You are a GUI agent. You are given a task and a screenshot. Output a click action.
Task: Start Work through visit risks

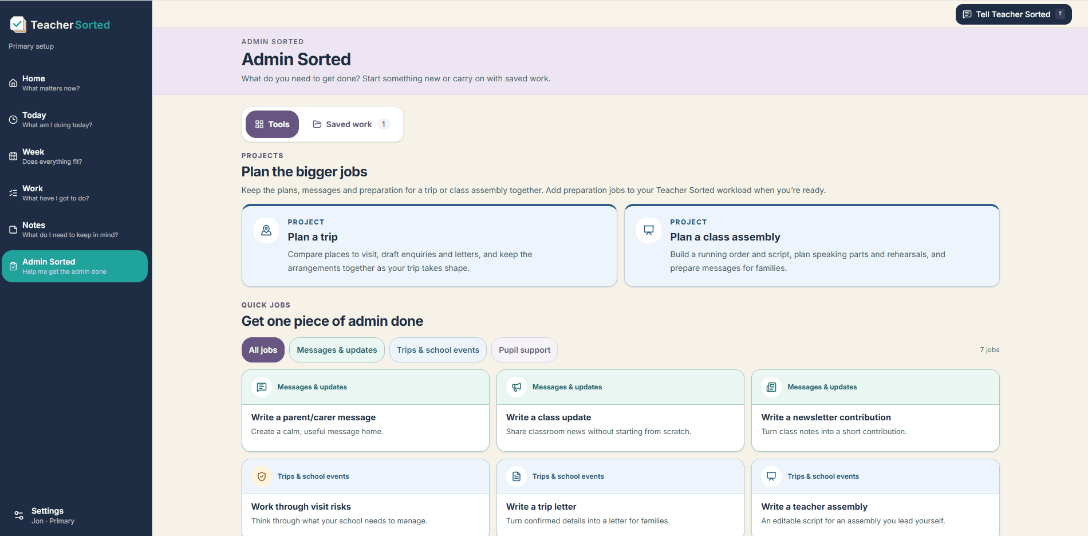[365, 498]
